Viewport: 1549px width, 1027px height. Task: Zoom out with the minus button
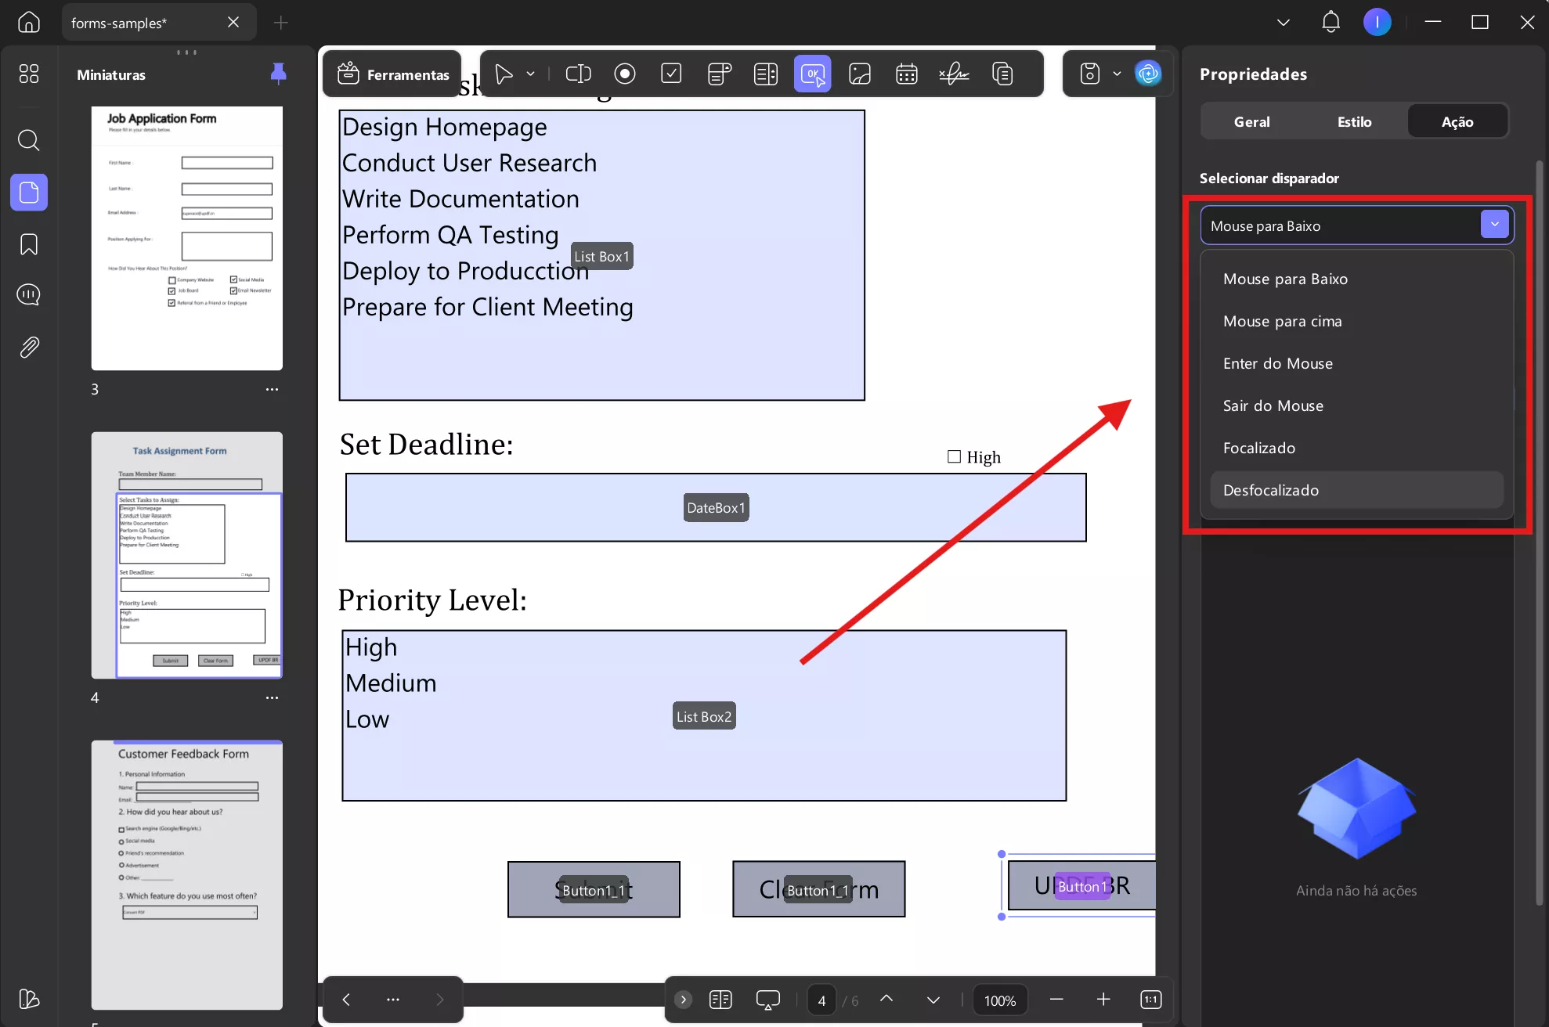[1056, 1000]
